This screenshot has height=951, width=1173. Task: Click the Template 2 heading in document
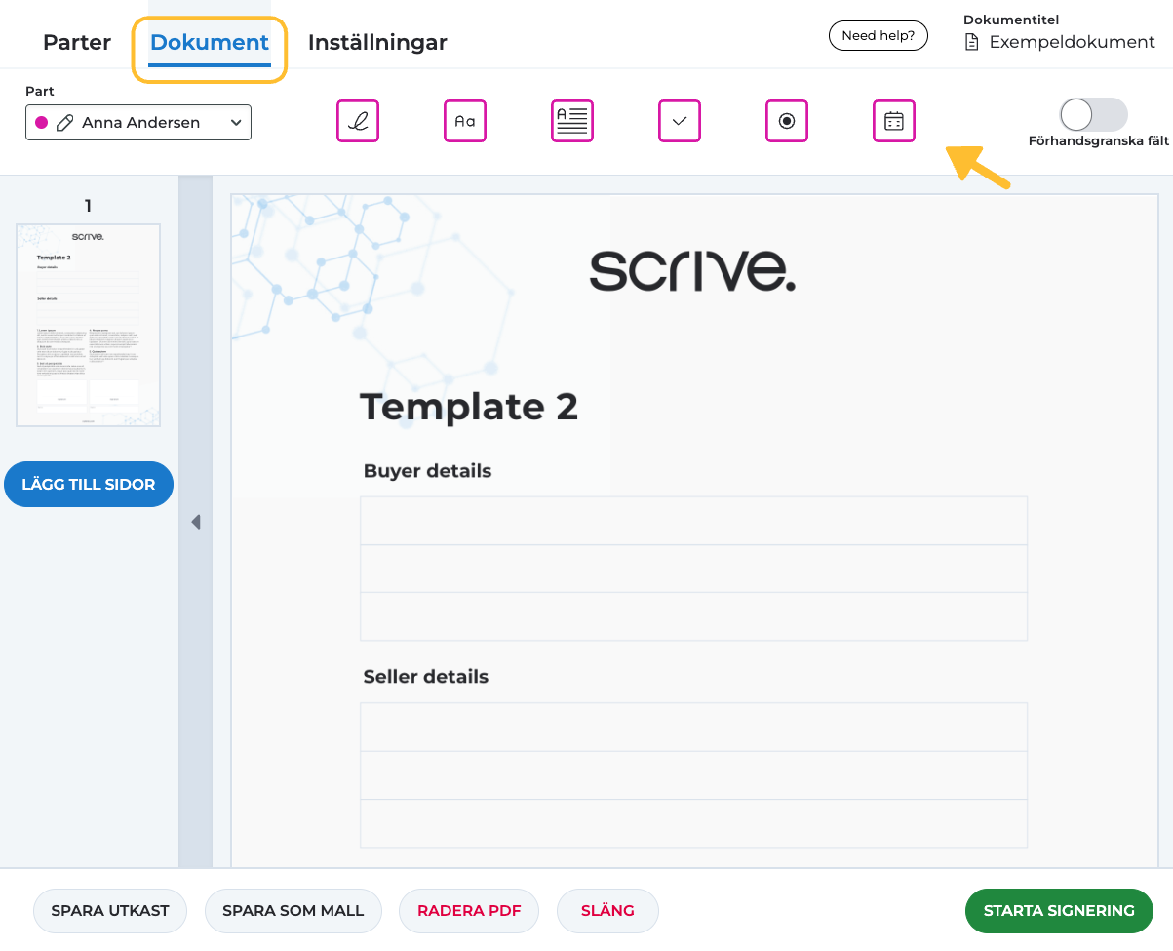click(469, 407)
